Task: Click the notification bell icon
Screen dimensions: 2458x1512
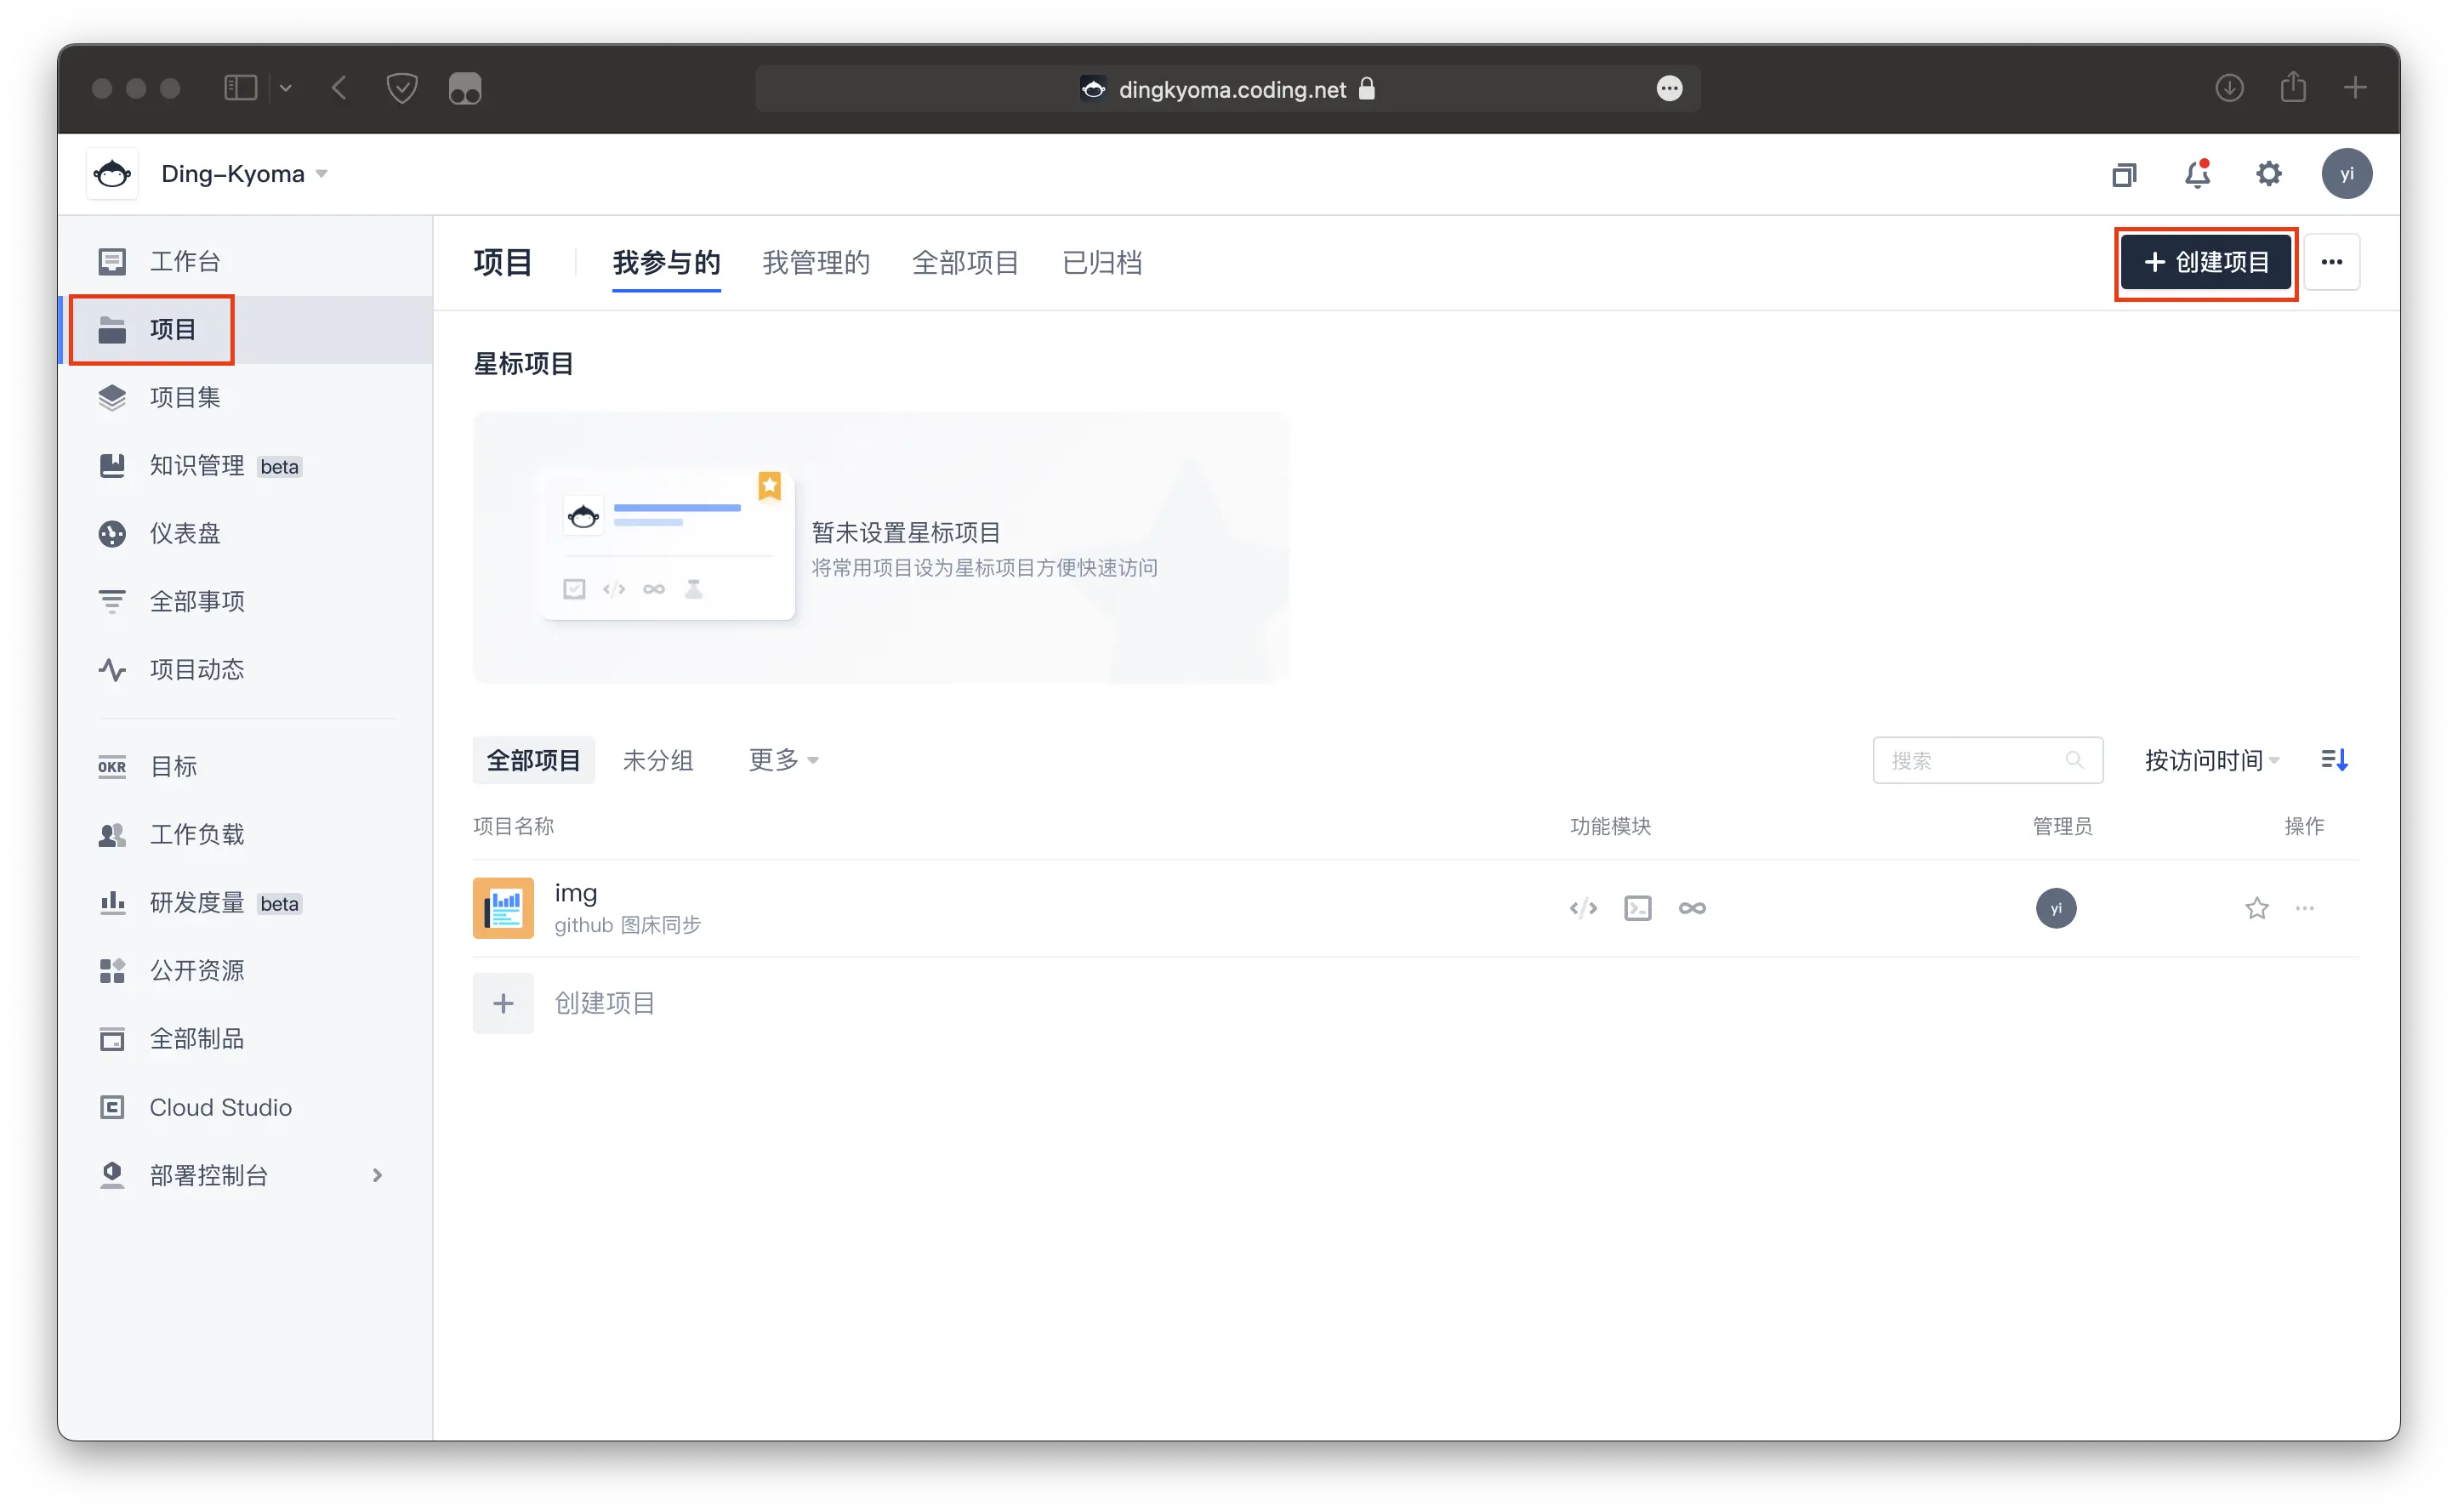Action: [2196, 175]
